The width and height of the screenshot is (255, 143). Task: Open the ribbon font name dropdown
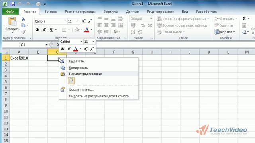pyautogui.click(x=65, y=21)
